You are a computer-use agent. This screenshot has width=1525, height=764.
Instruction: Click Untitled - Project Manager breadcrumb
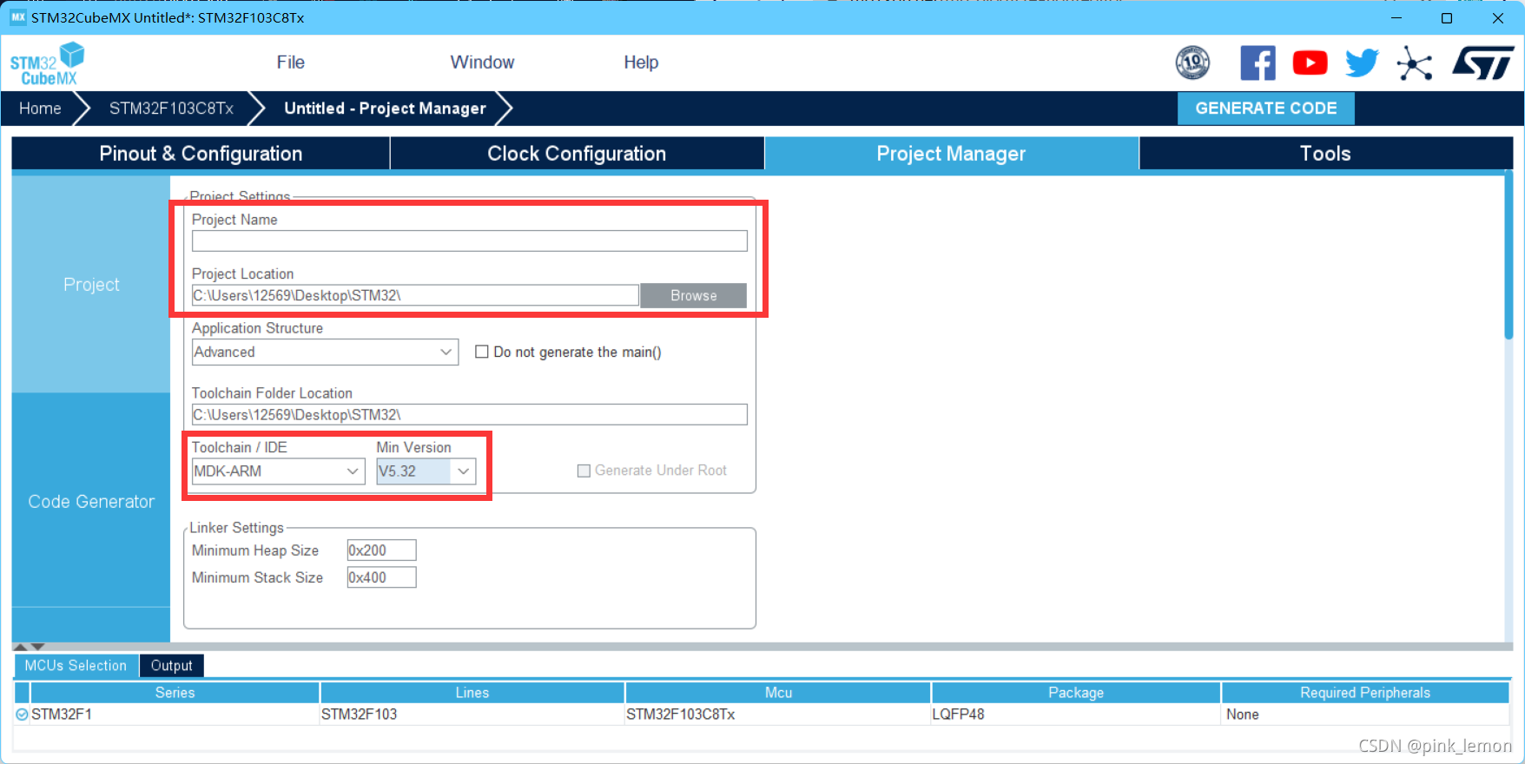385,109
